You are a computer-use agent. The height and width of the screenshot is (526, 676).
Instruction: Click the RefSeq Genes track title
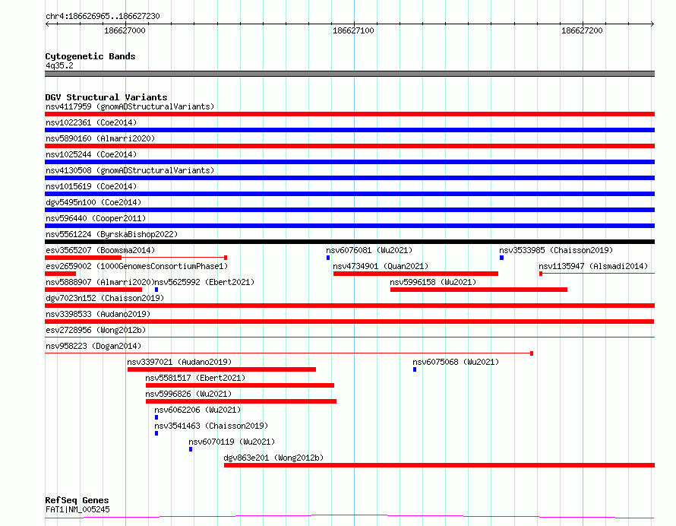(x=77, y=500)
